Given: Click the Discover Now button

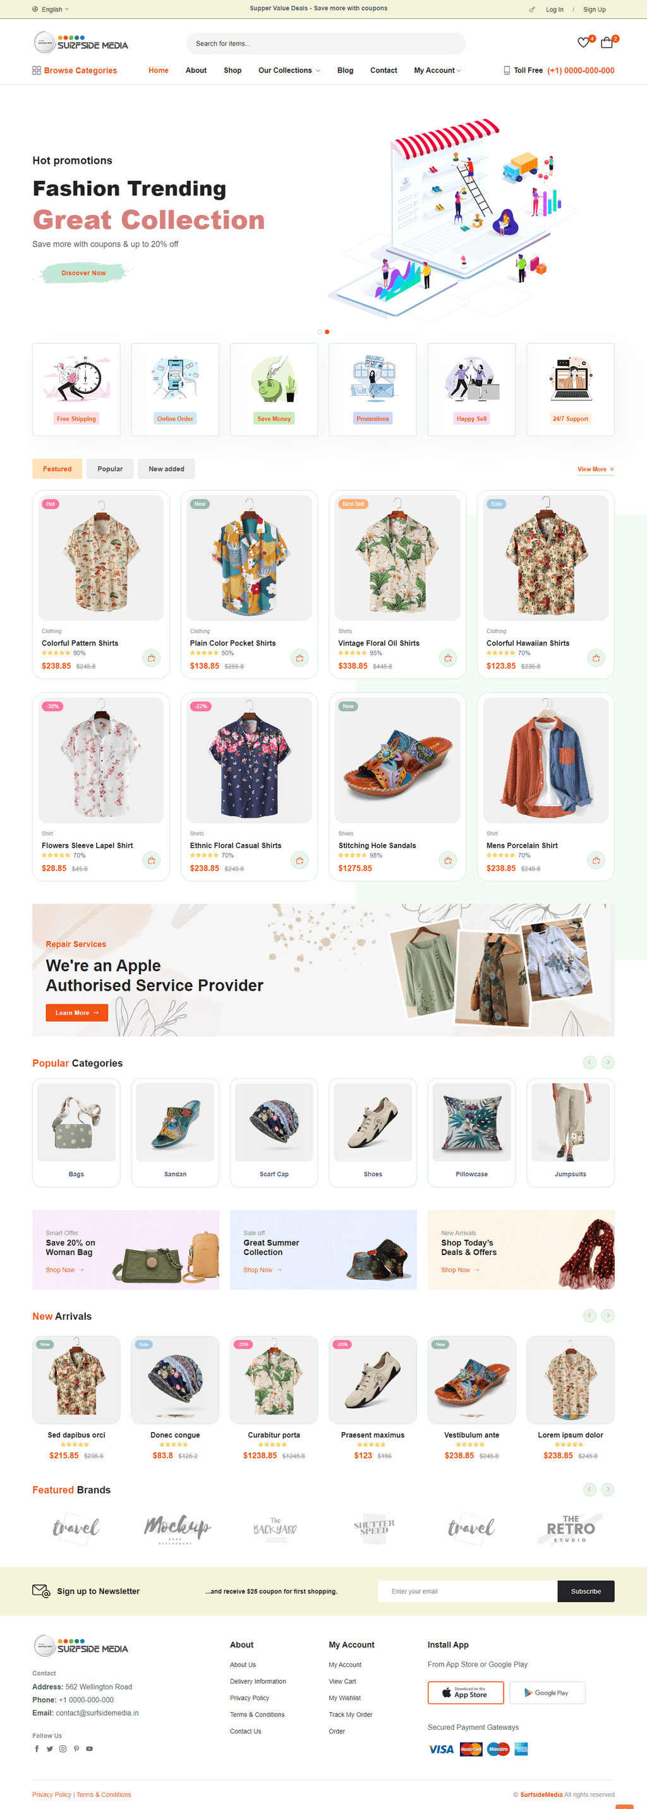Looking at the screenshot, I should (83, 273).
